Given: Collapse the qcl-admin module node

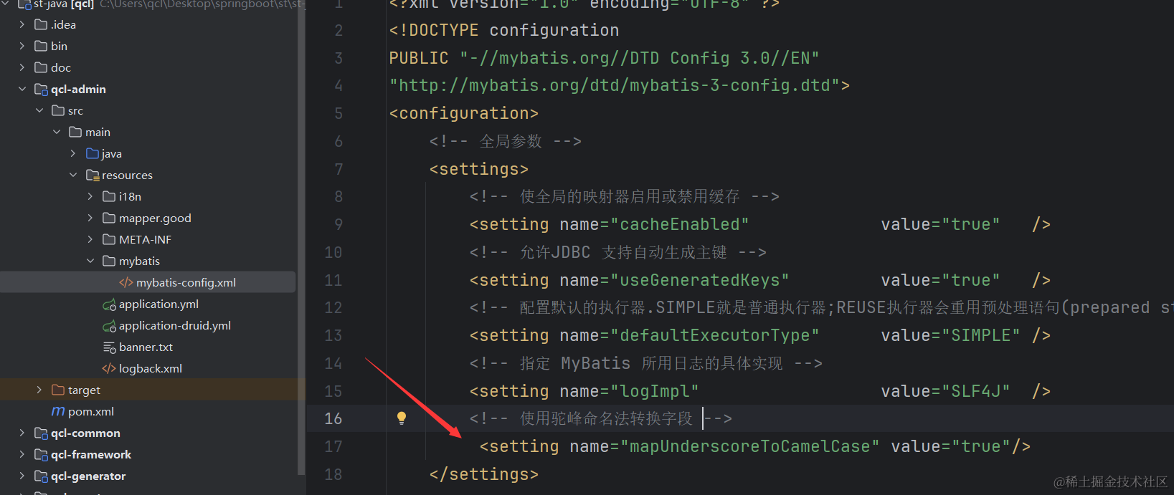Looking at the screenshot, I should click(x=22, y=90).
